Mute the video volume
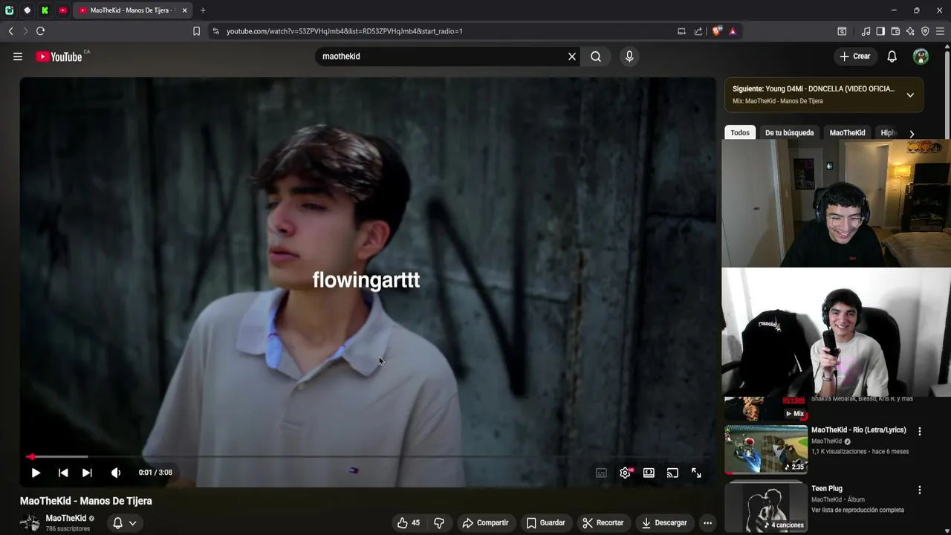Screen dimensions: 951x535 (x=116, y=473)
